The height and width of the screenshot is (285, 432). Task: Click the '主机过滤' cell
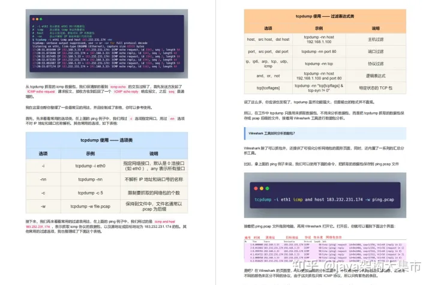[x=376, y=40]
